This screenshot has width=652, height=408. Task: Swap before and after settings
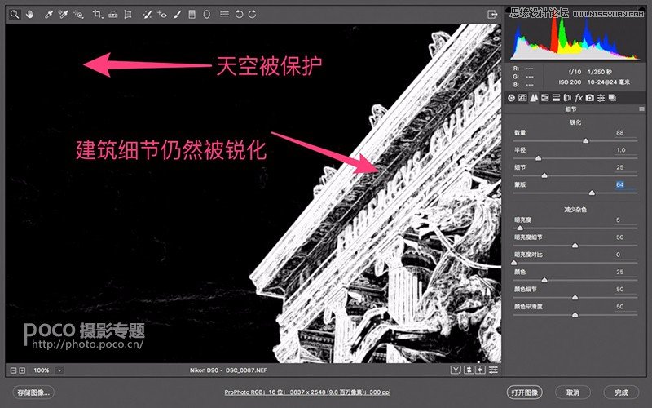coord(469,370)
